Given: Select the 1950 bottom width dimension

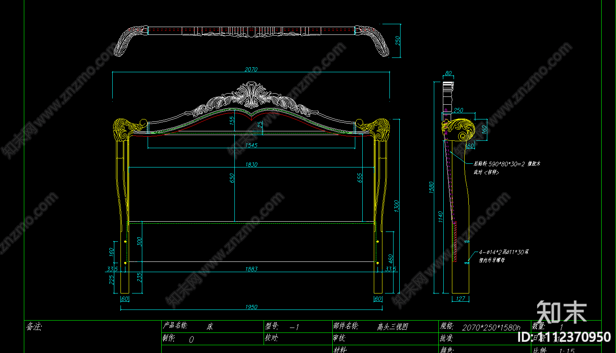Looking at the screenshot, I should pyautogui.click(x=251, y=307).
